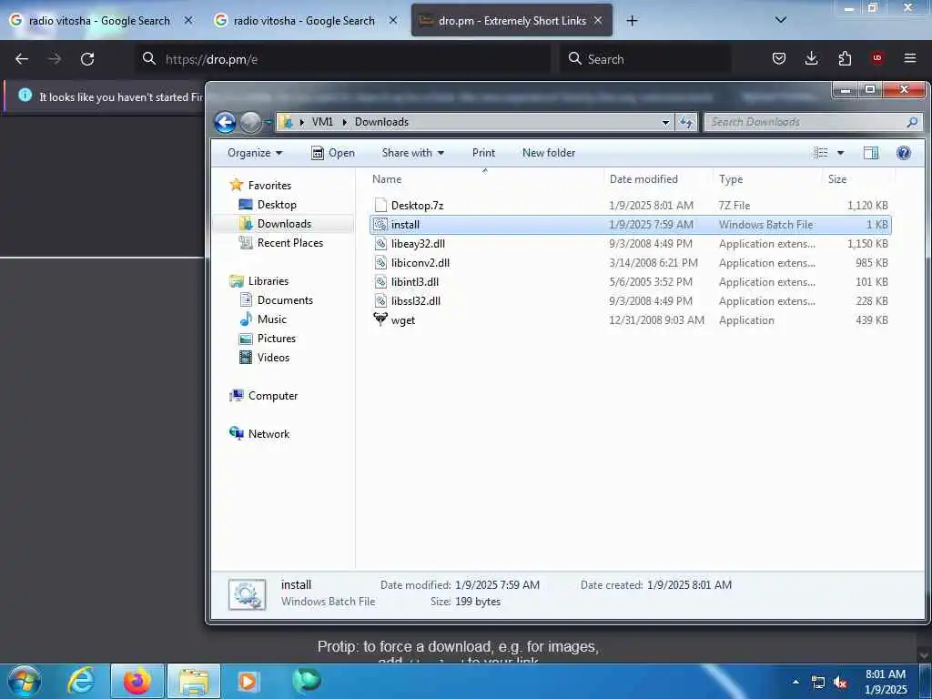The width and height of the screenshot is (932, 699).
Task: Sort files by Size column
Action: coord(857,179)
